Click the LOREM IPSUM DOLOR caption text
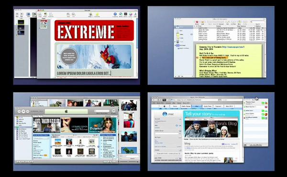 (84, 73)
